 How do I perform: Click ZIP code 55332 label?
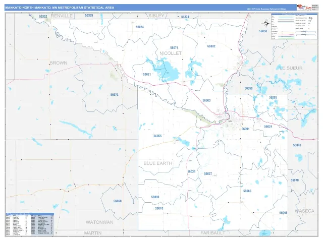coord(43,17)
